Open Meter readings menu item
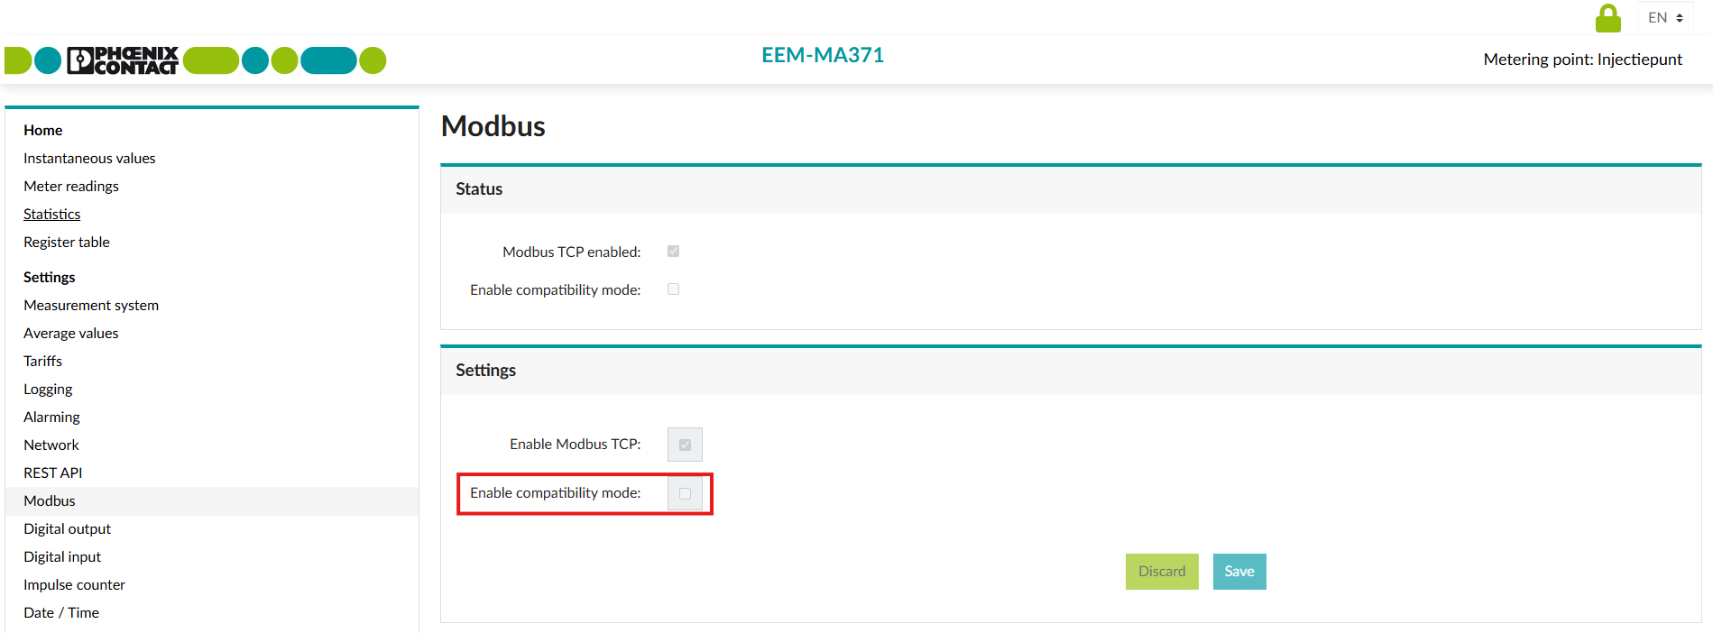This screenshot has width=1713, height=633. point(71,187)
